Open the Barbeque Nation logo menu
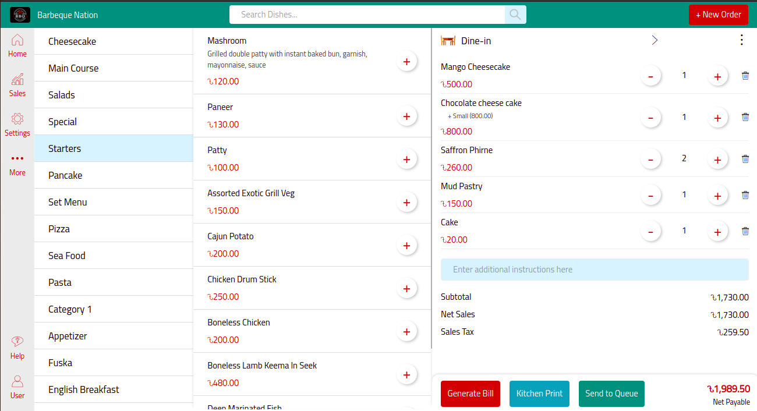This screenshot has height=411, width=757. (x=19, y=14)
